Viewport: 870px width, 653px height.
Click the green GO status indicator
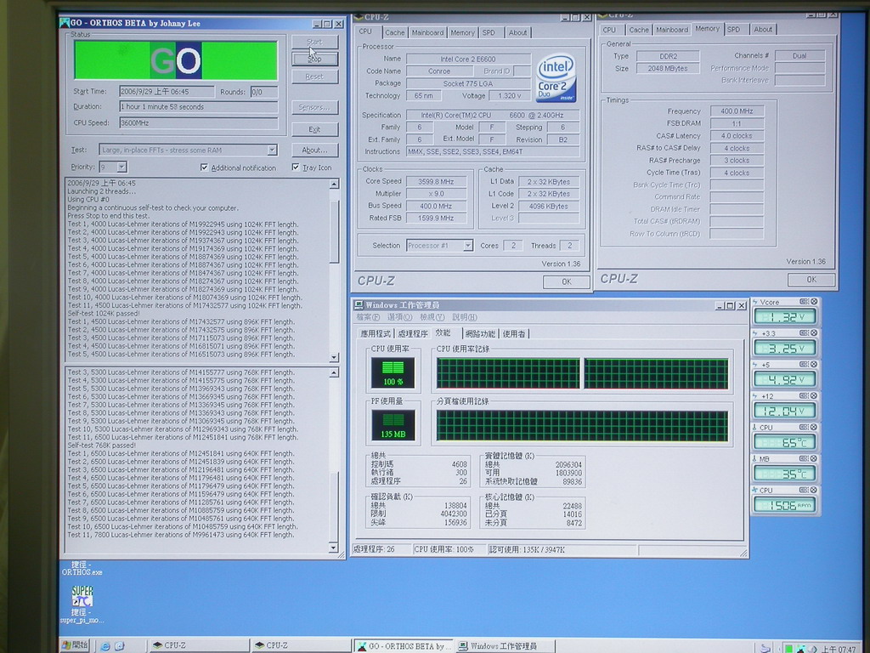coord(176,60)
